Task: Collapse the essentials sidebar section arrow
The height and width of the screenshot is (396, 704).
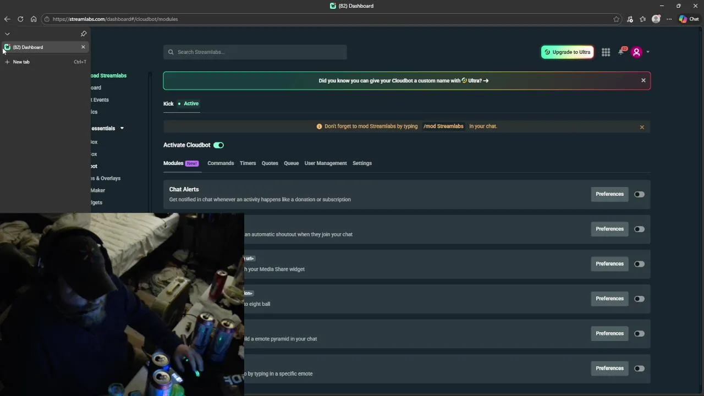Action: [122, 128]
